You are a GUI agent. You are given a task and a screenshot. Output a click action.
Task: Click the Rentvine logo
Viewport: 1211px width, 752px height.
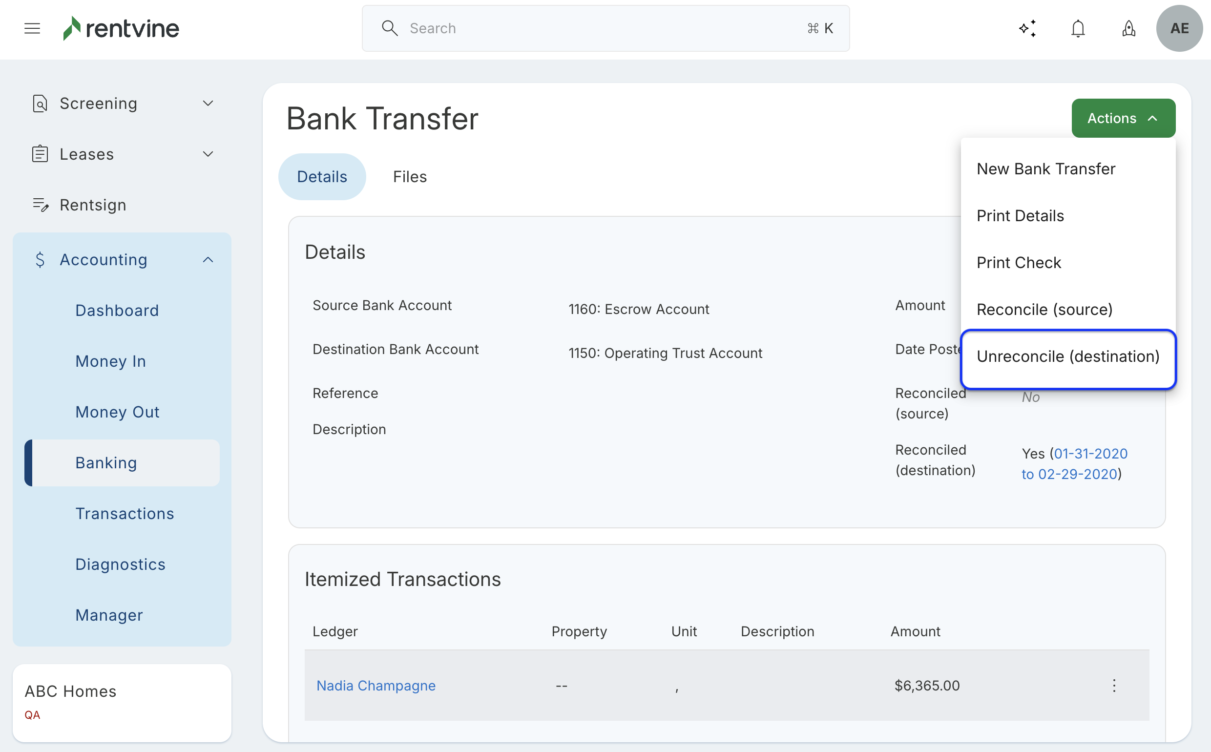[121, 28]
